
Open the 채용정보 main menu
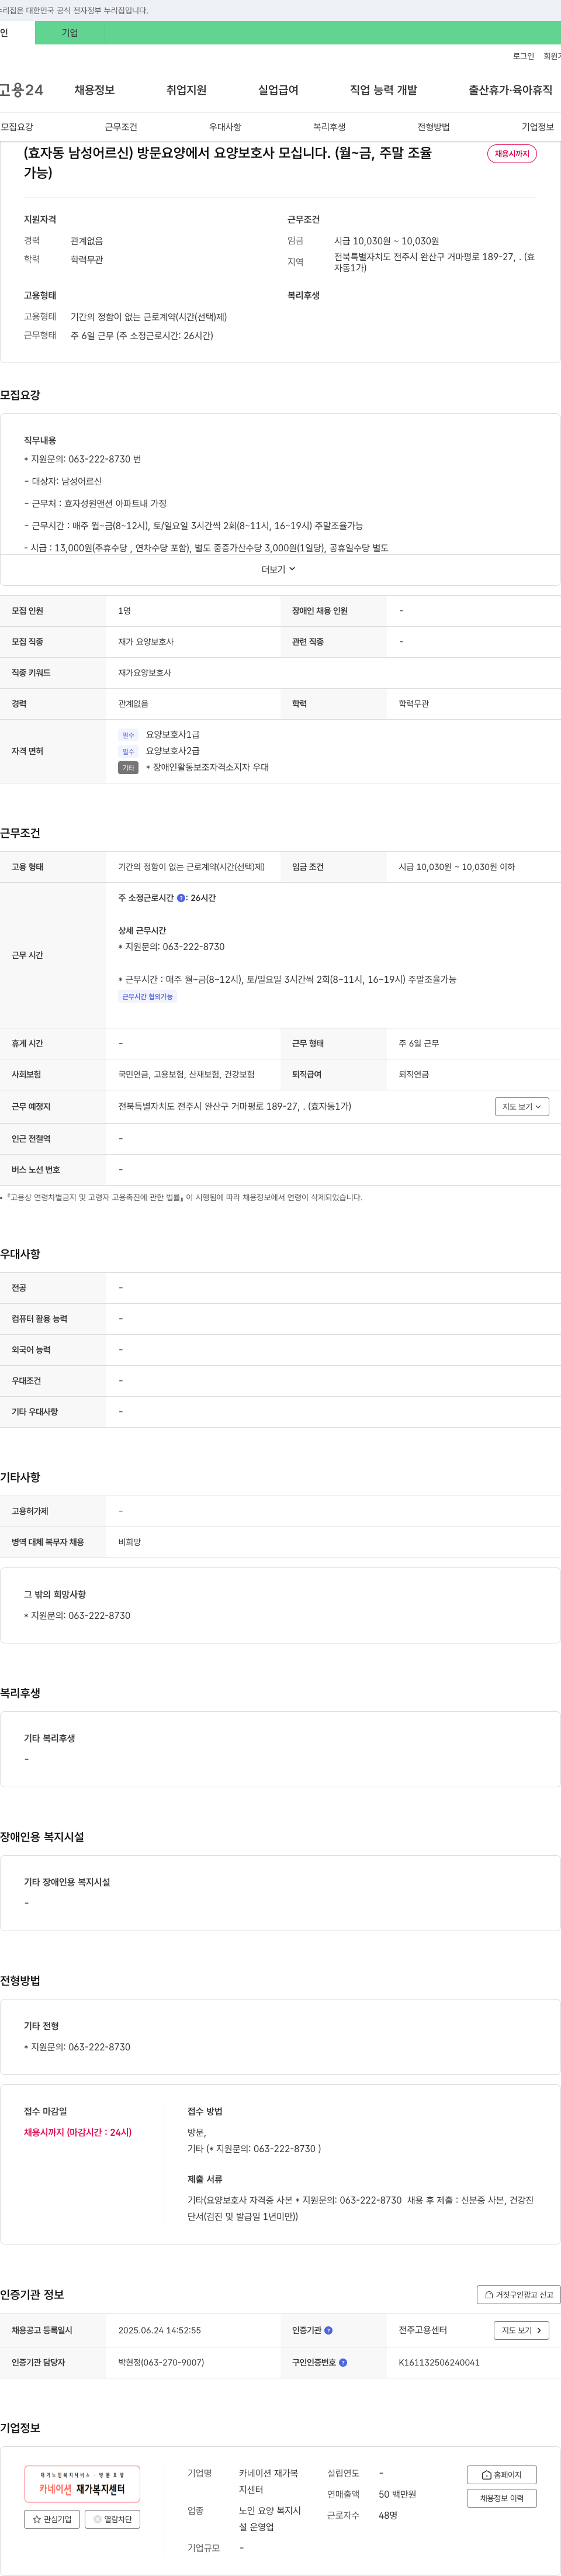coord(94,90)
